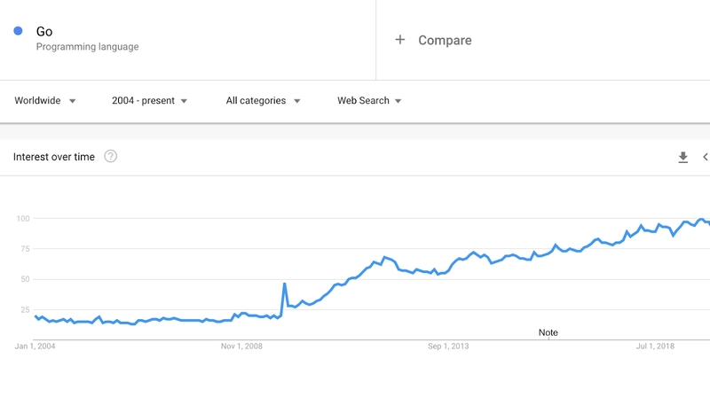Edit the Go search term
Viewport: 710px width, 397px height.
point(44,31)
